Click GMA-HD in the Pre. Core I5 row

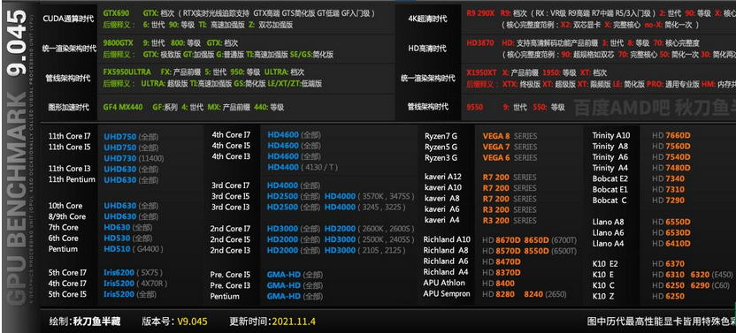coord(283,275)
